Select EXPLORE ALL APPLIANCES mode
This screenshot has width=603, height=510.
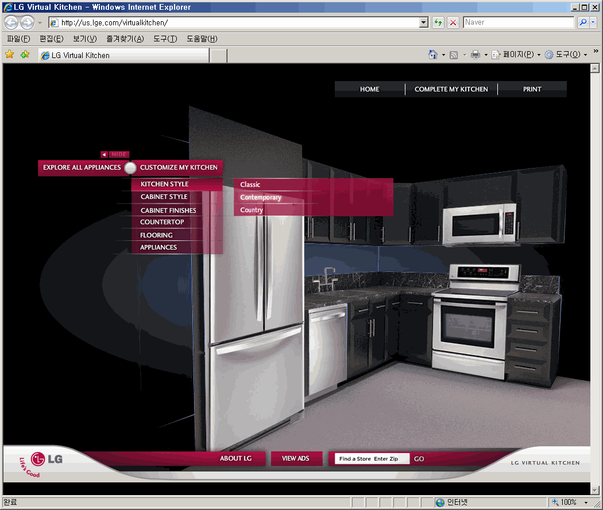(x=82, y=167)
